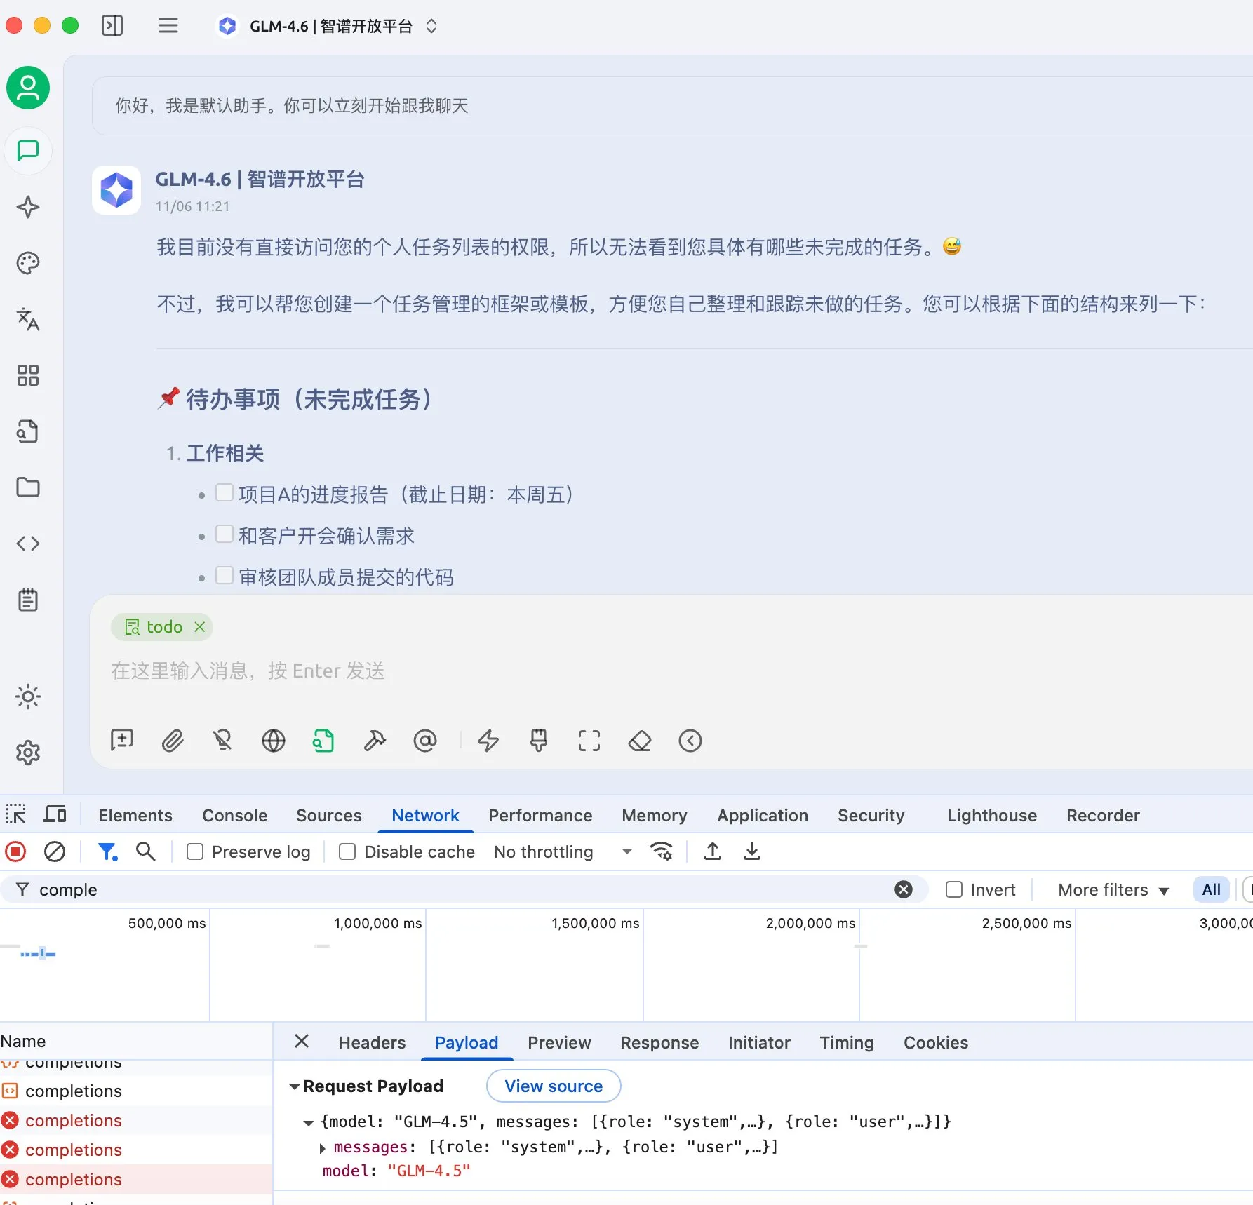Expand the messages array in Request Payload

click(x=323, y=1147)
